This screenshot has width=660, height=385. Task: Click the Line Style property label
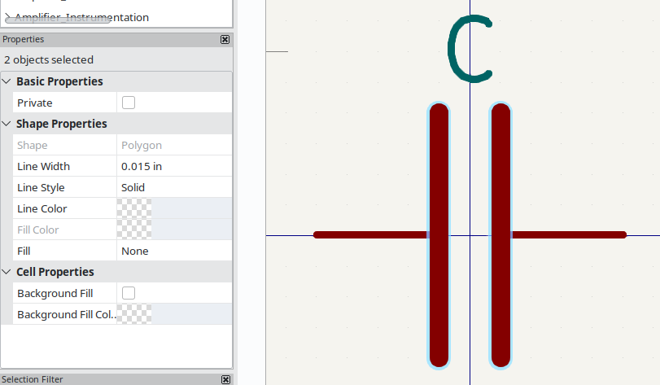(41, 187)
